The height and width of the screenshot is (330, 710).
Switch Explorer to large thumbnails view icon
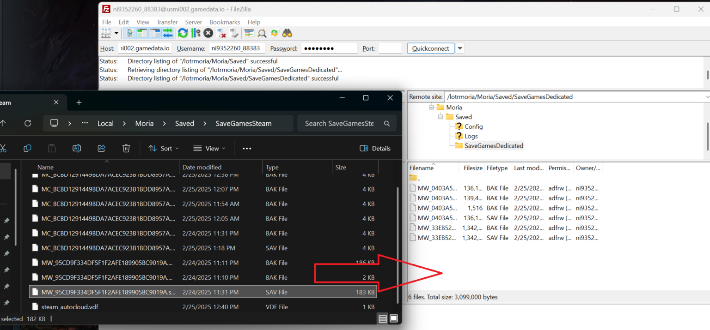click(x=394, y=318)
